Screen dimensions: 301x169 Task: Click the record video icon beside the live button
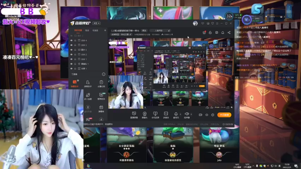coord(201,115)
